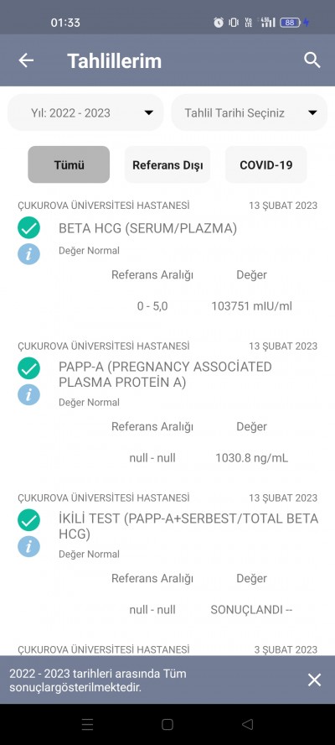335x745 pixels.
Task: Tap info icon for BETA HCG result
Action: (29, 254)
